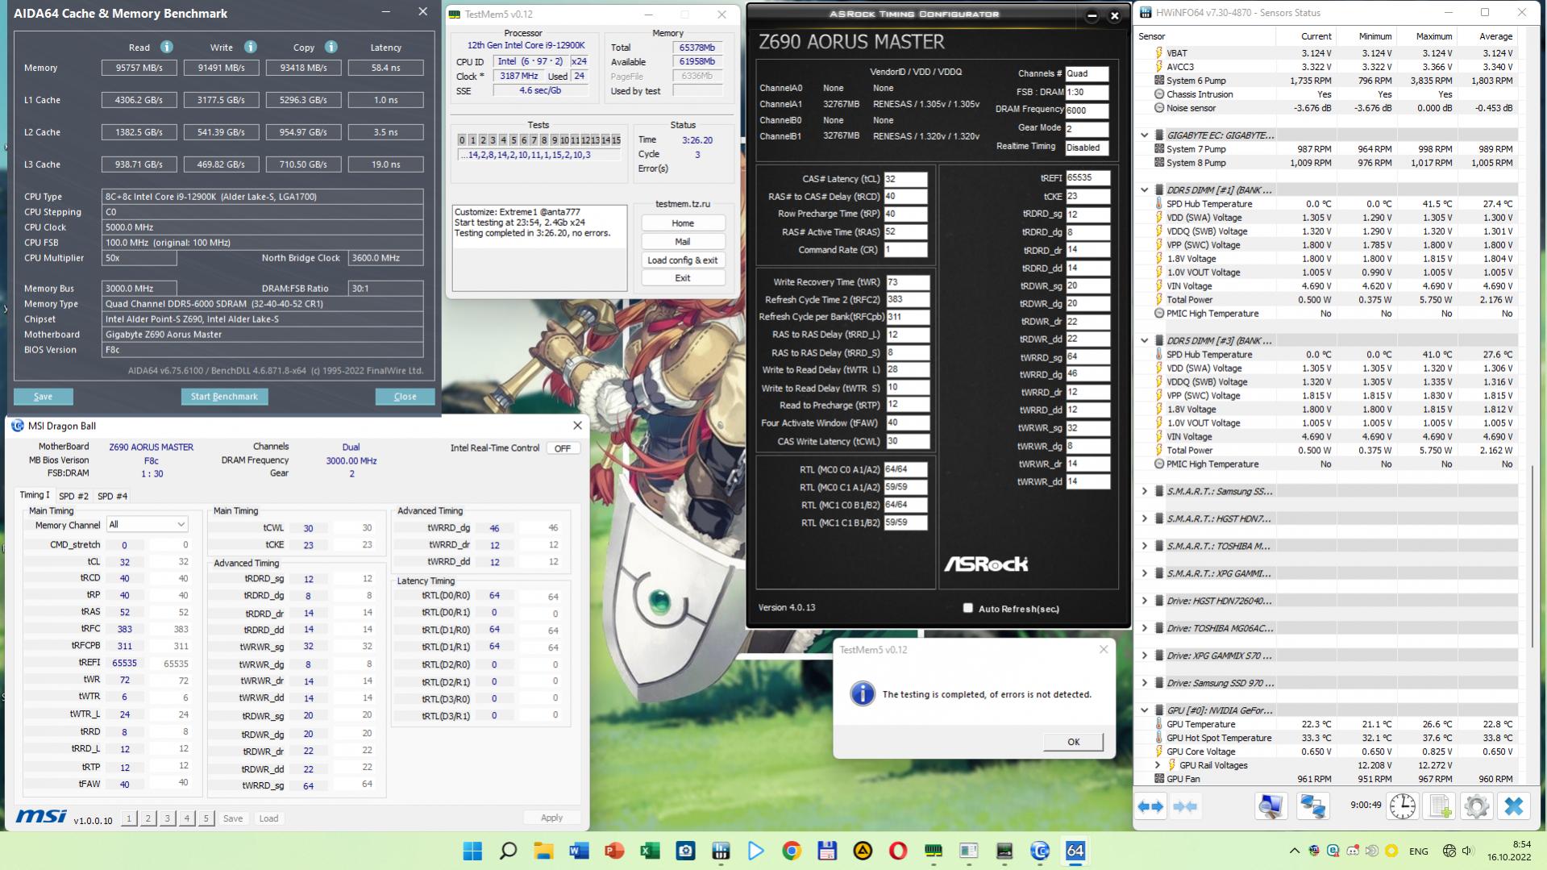1547x870 pixels.
Task: Click the HWiNFO remote network computers icon
Action: coord(1312,806)
